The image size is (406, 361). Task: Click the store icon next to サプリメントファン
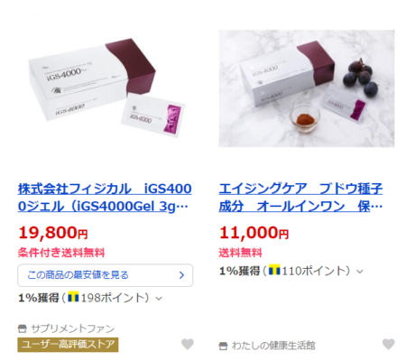click(x=23, y=329)
